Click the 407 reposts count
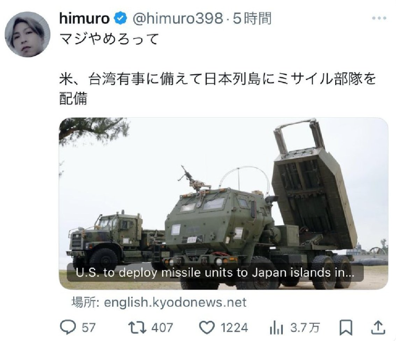Screen dimensions: 396x341 pyautogui.click(x=162, y=328)
